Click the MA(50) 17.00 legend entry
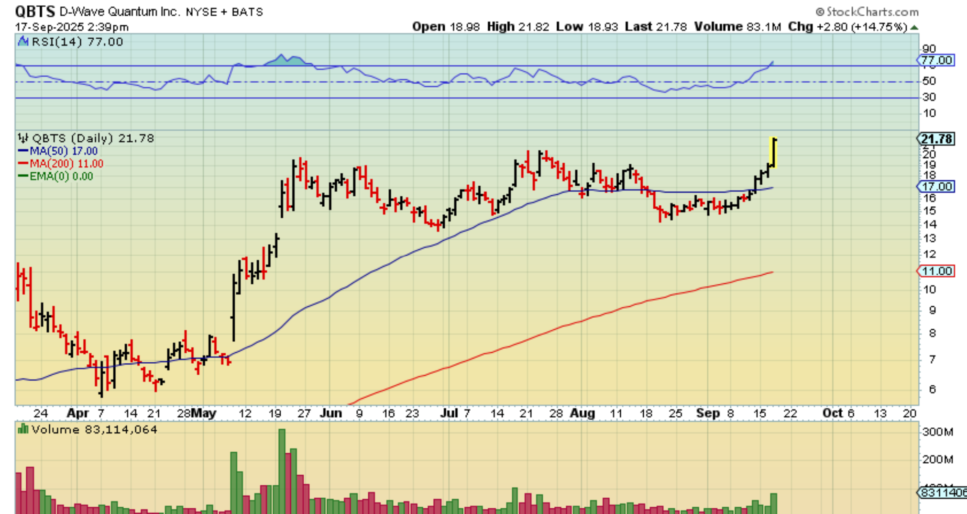Viewport: 967px width, 514px height. click(58, 151)
